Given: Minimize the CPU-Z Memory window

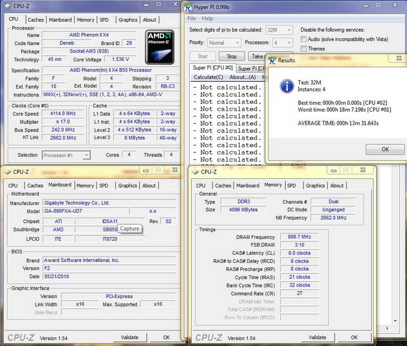Looking at the screenshot, I should coord(334,170).
